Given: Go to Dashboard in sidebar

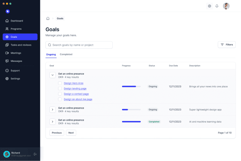Looking at the screenshot, I should pyautogui.click(x=17, y=21).
